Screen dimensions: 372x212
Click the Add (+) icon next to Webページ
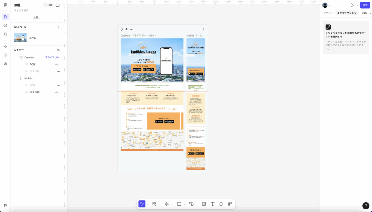[x=59, y=27]
